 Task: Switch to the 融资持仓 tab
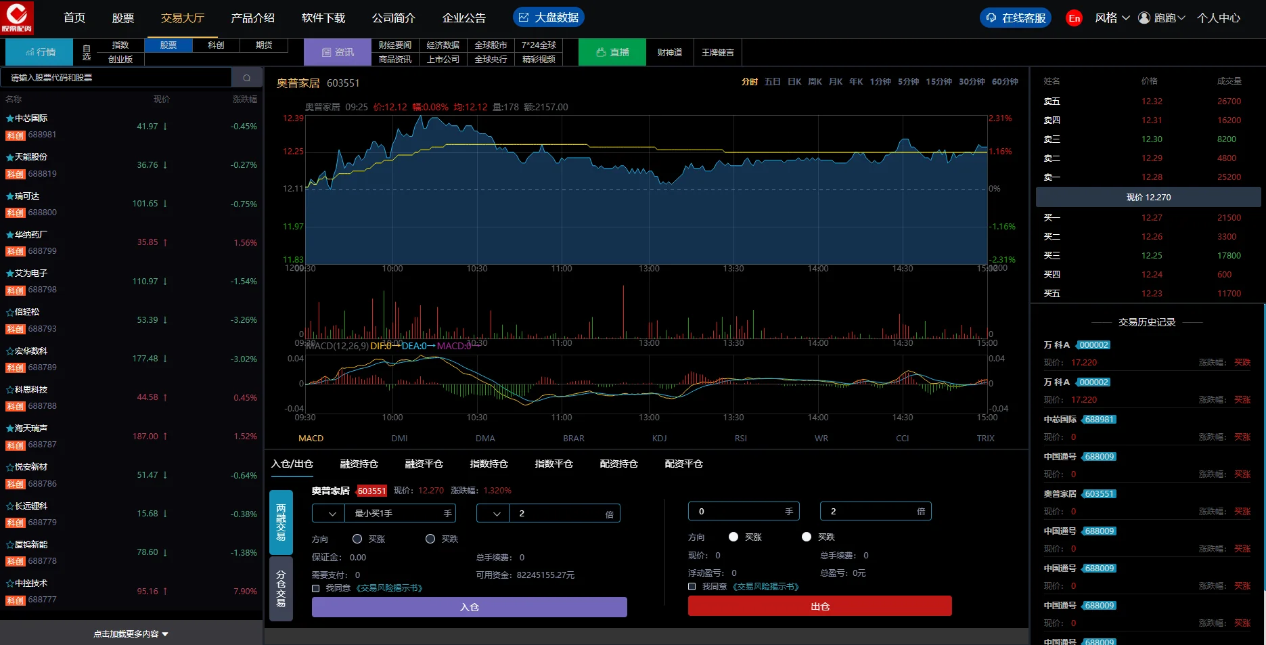359,464
